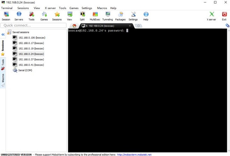The image size is (230, 156).
Task: Select saved session 192.168.0.106 (boocax)
Action: click(x=32, y=38)
